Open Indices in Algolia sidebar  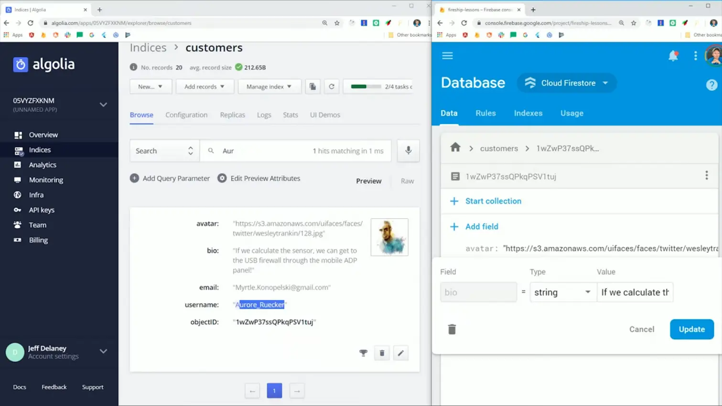(40, 150)
